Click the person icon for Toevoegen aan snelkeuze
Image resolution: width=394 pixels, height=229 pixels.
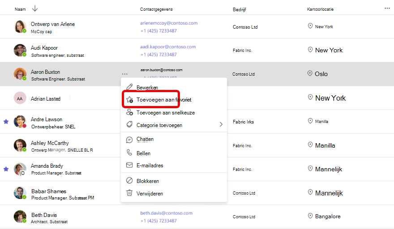click(129, 112)
